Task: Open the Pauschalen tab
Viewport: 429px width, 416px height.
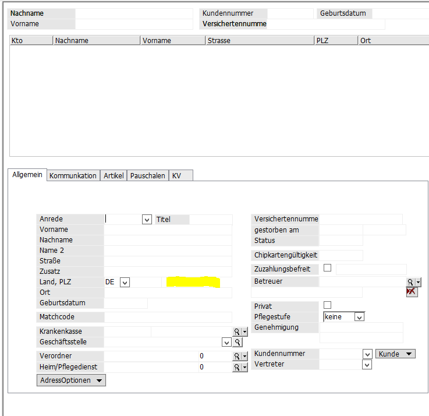Action: tap(148, 175)
